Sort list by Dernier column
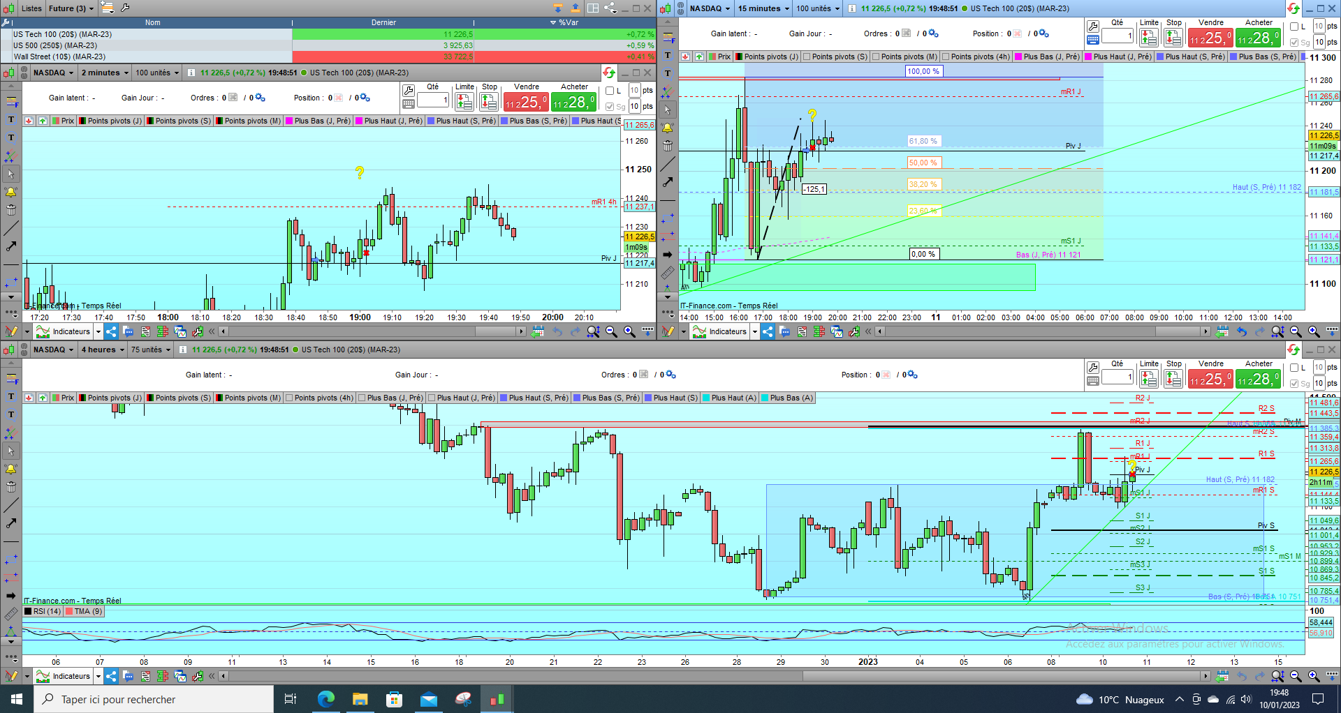 383,22
